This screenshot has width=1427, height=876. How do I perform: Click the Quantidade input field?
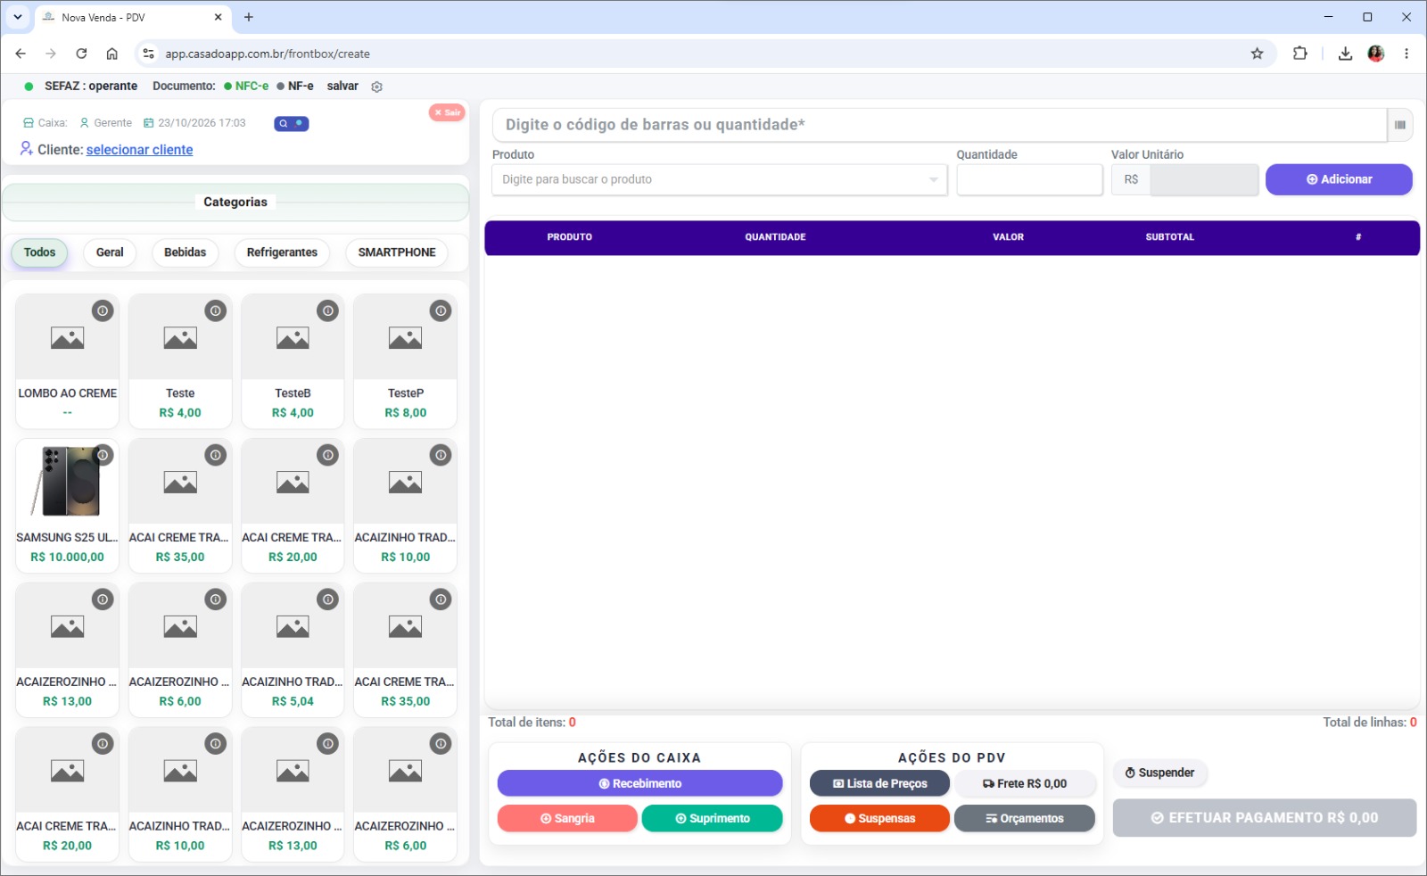point(1029,179)
